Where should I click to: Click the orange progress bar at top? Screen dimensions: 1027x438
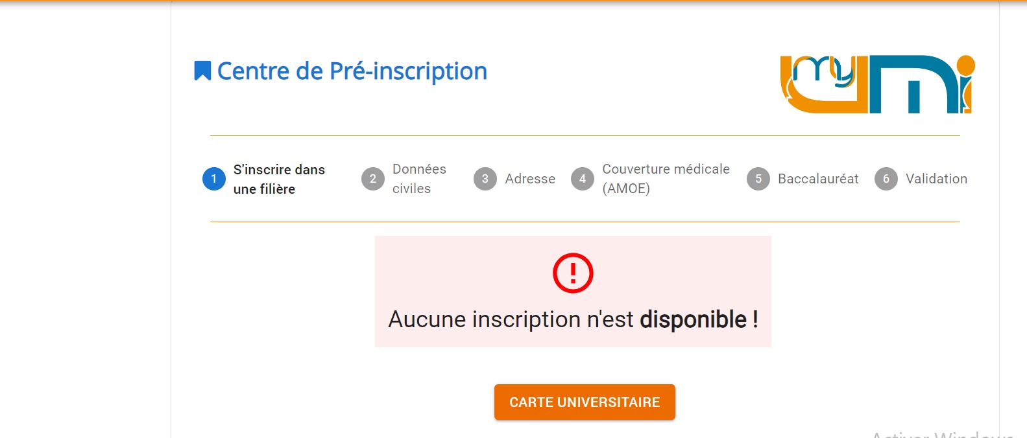(513, 1)
